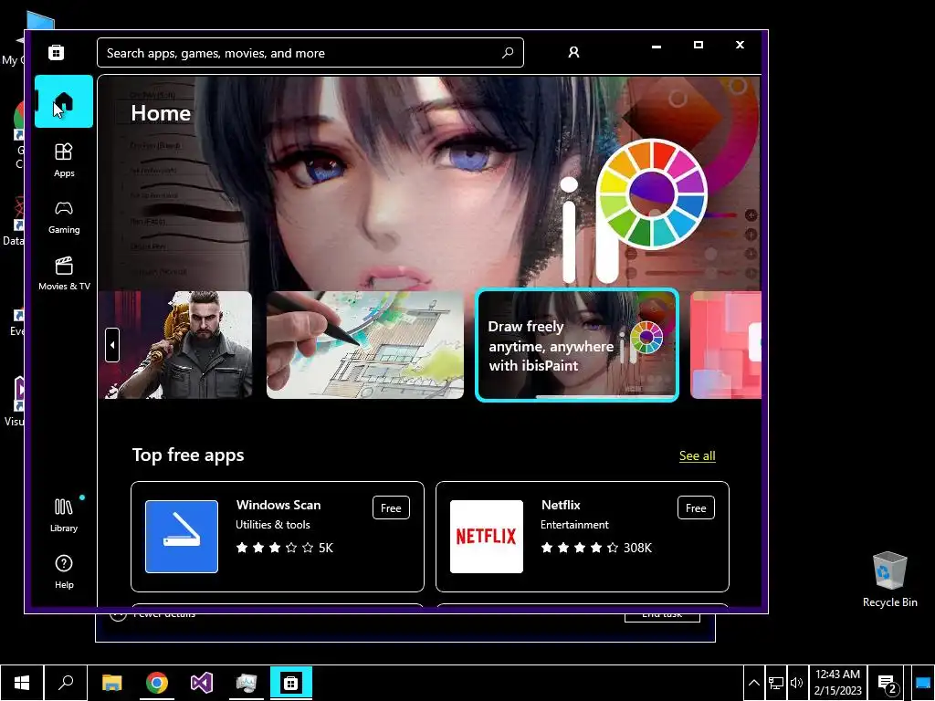
Task: Click the Utilities & tools category text
Action: [x=272, y=525]
